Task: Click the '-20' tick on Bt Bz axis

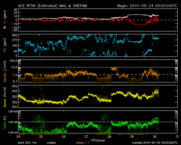Action: click(14, 27)
